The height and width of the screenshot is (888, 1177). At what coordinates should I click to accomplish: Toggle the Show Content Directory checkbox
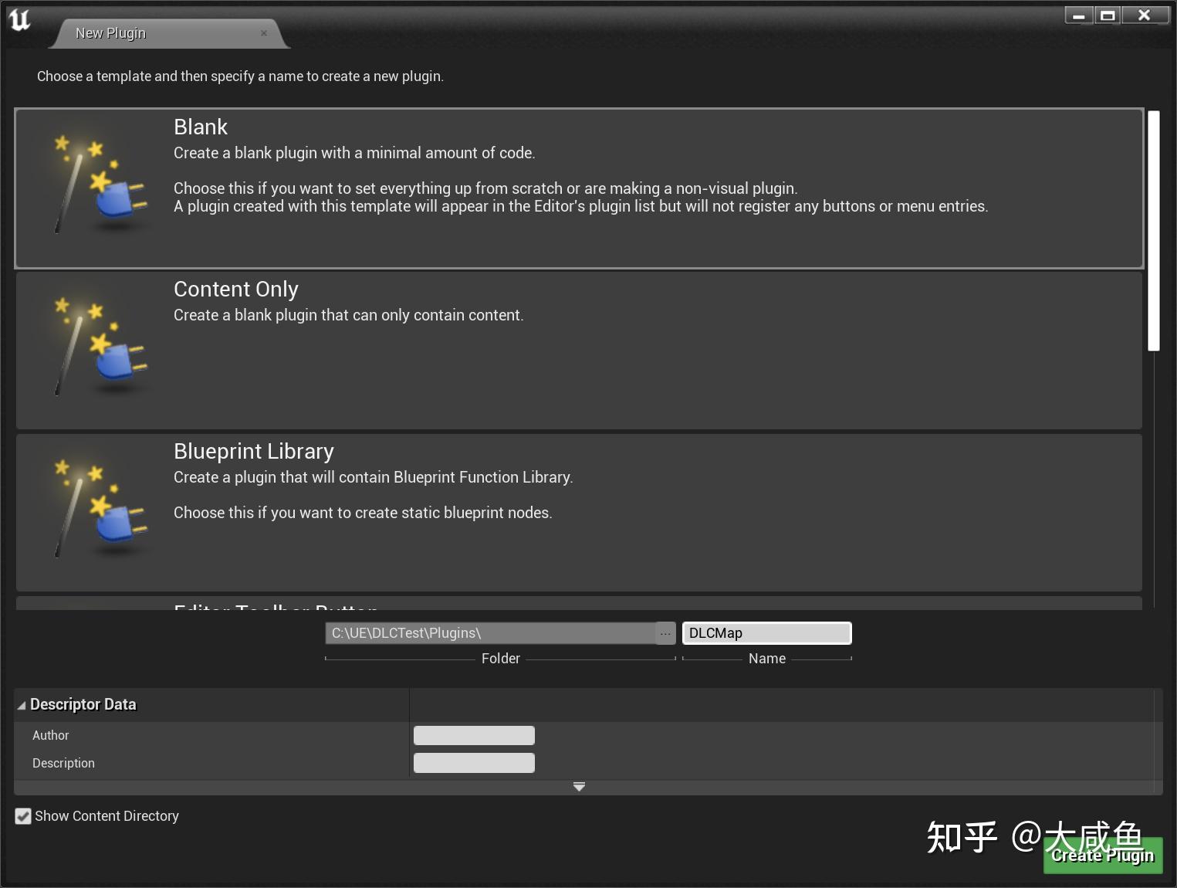click(22, 816)
